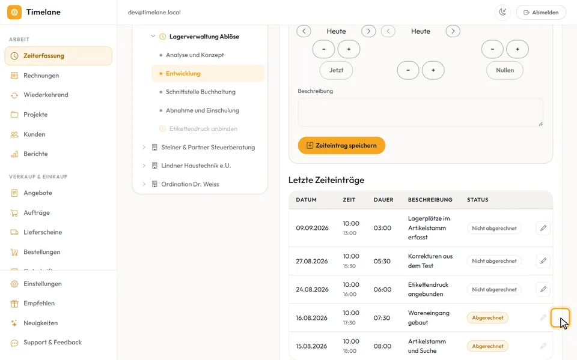Log out with the Abmelden button
The width and height of the screenshot is (577, 360).
(541, 12)
